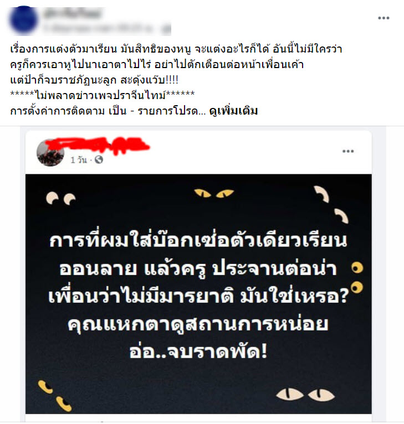Click the red-scribbled author name

point(103,146)
